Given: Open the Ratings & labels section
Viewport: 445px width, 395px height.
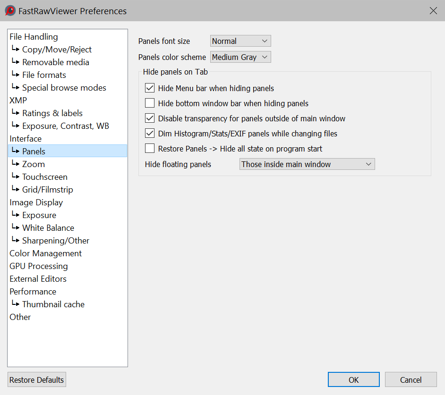Looking at the screenshot, I should 52,113.
